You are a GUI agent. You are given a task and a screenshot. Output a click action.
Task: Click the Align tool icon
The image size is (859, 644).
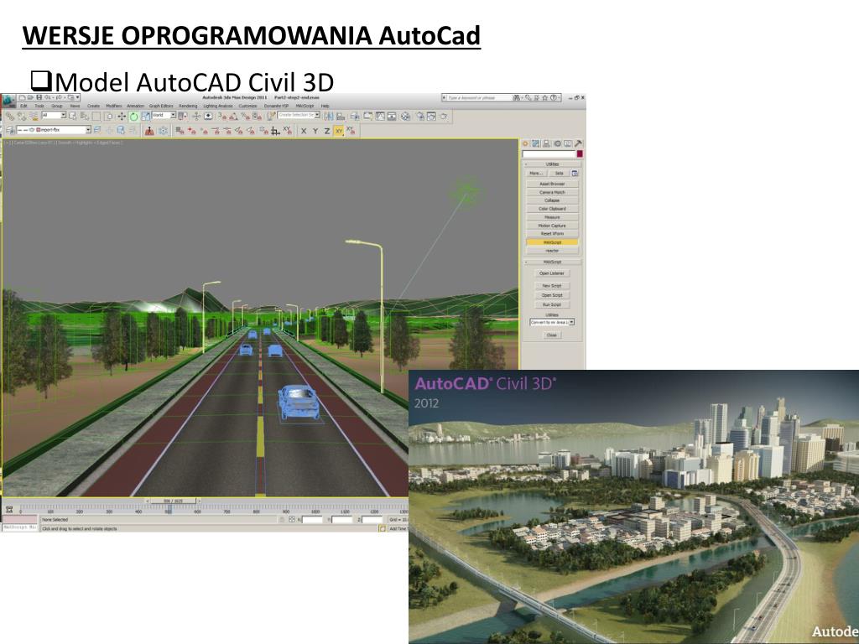[341, 116]
